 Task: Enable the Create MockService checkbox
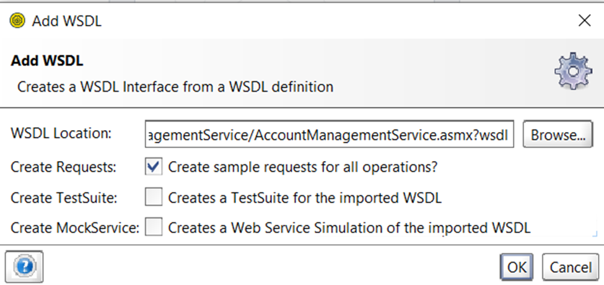point(153,227)
